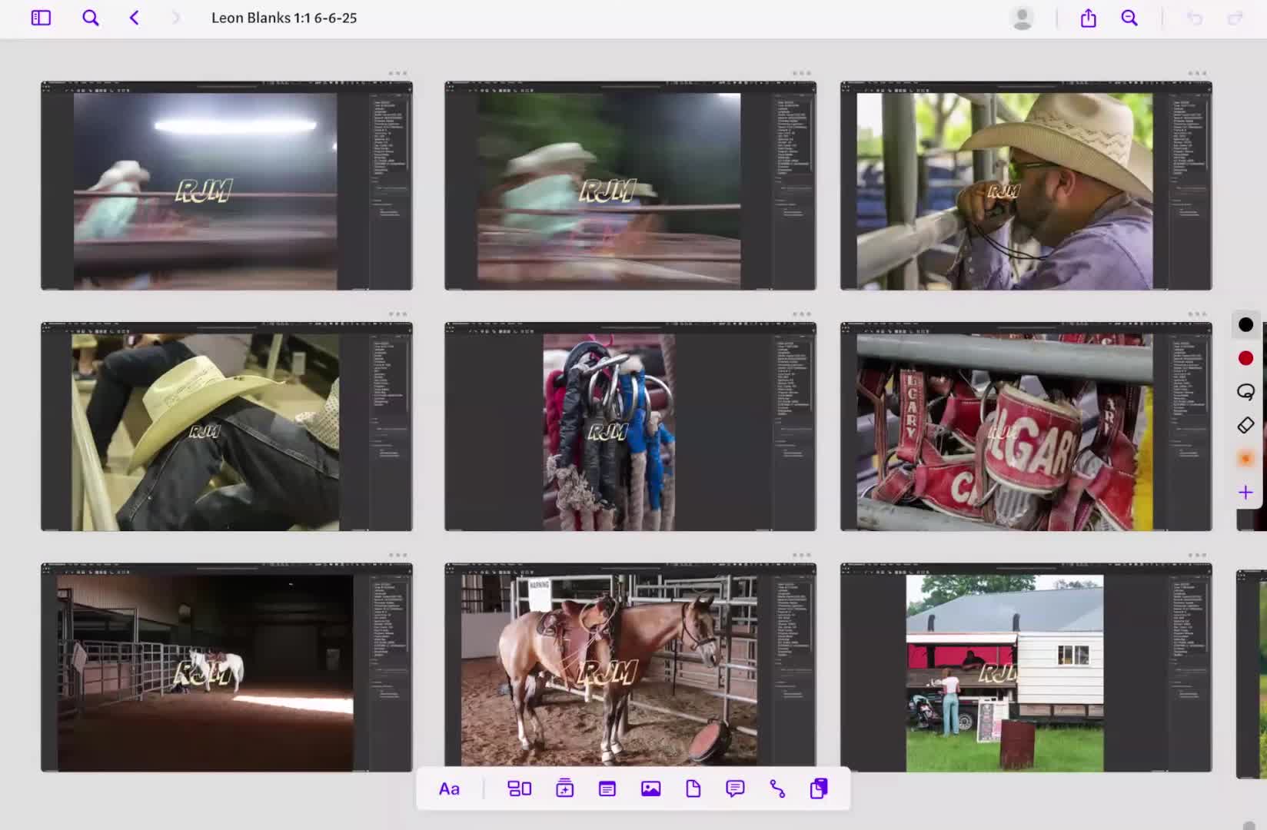Toggle the lasso selection tool
The width and height of the screenshot is (1267, 830).
[1245, 391]
